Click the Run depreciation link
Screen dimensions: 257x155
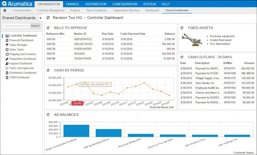[x=220, y=44]
